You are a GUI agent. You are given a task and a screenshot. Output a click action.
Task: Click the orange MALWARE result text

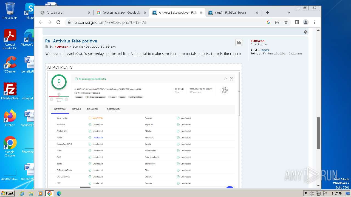[98, 118]
